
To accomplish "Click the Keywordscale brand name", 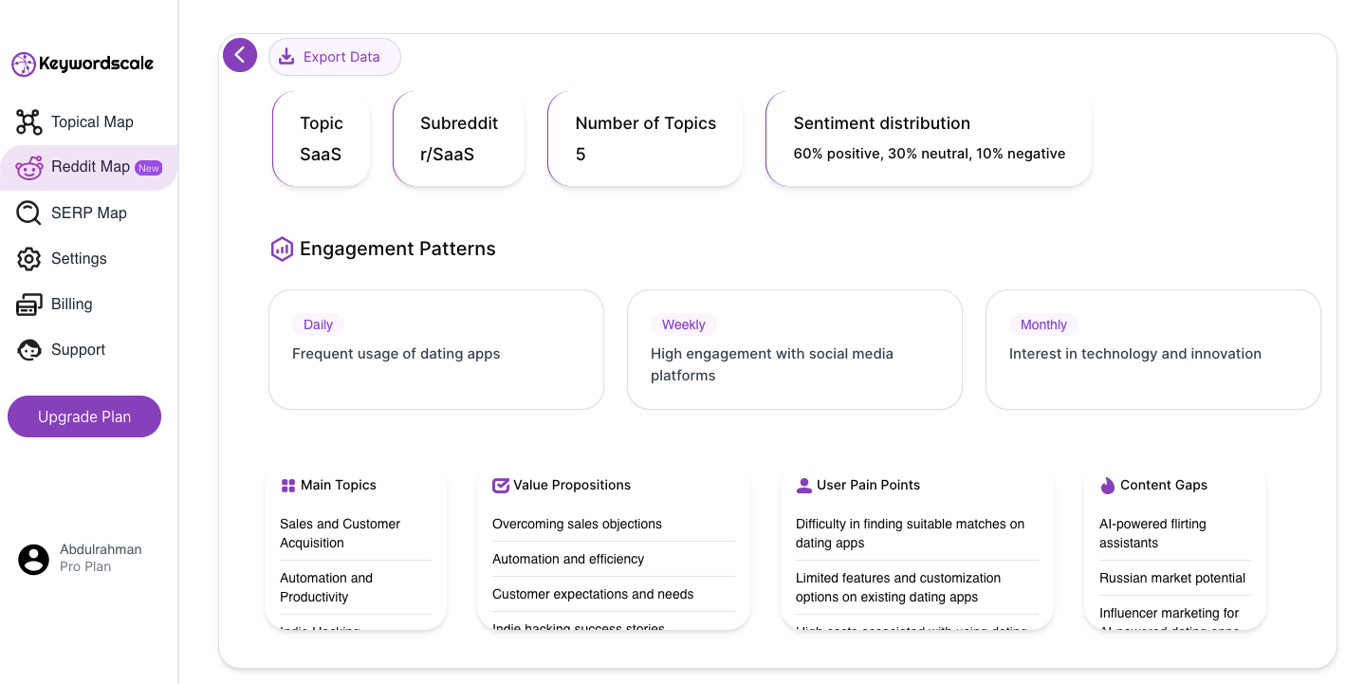I will [x=96, y=65].
